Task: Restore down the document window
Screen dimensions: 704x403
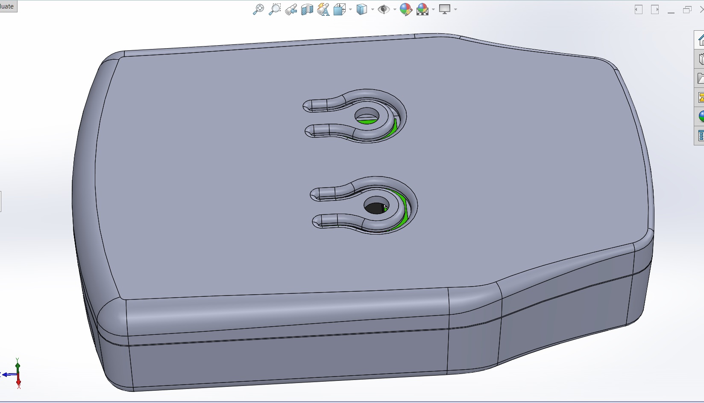Action: click(687, 9)
